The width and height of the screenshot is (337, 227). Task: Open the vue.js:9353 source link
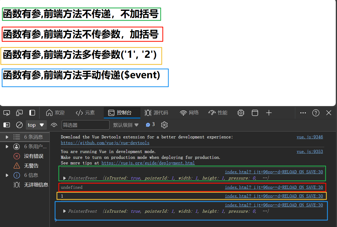pyautogui.click(x=310, y=152)
